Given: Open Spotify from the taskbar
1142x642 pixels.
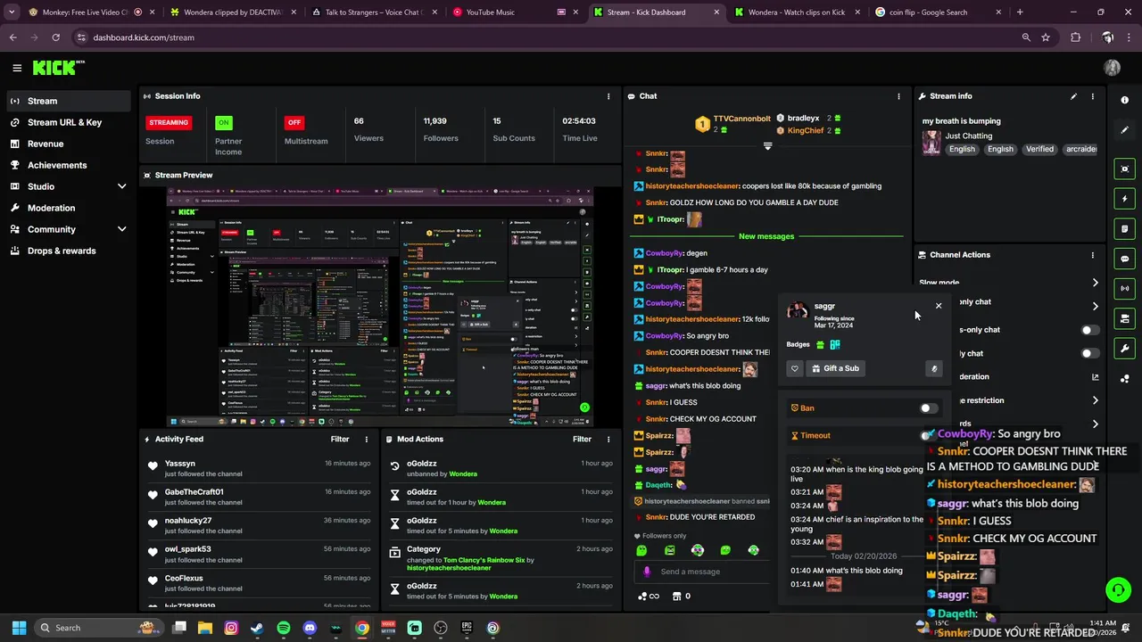Looking at the screenshot, I should [284, 628].
